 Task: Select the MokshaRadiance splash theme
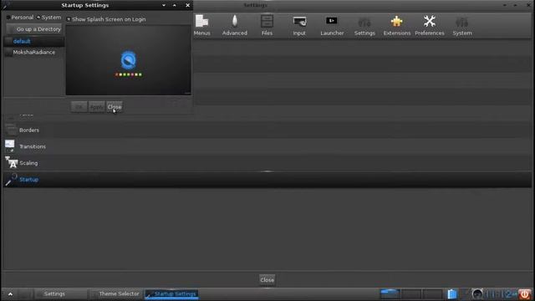(33, 52)
